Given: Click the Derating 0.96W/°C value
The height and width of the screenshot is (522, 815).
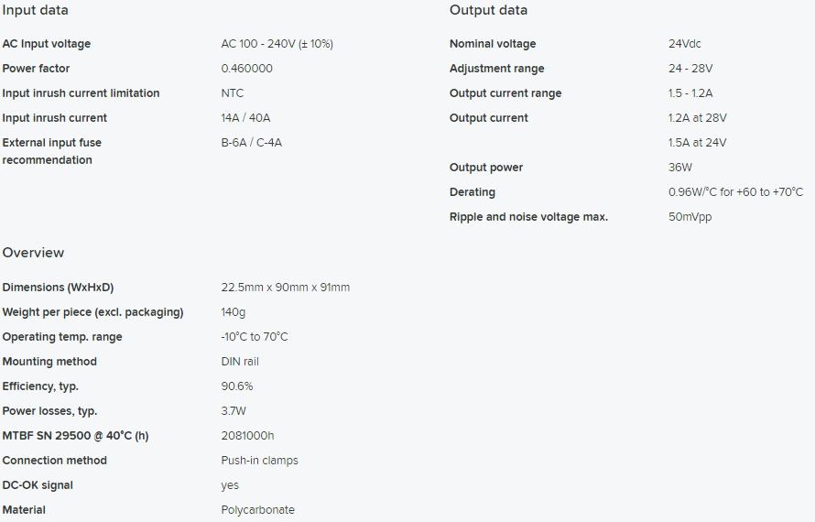Looking at the screenshot, I should (735, 191).
